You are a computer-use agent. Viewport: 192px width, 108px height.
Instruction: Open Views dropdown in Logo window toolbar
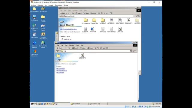pyautogui.click(x=107, y=48)
